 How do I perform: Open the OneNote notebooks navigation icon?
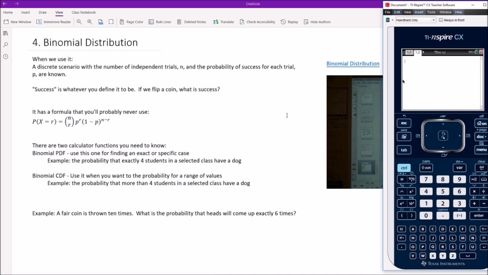[5, 33]
